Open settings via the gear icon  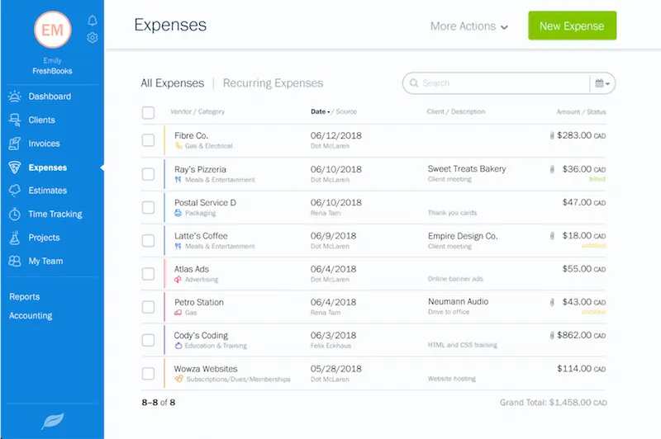92,38
